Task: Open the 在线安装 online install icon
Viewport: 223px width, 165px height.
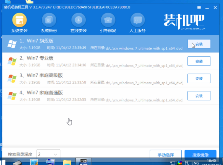Action: point(79,20)
